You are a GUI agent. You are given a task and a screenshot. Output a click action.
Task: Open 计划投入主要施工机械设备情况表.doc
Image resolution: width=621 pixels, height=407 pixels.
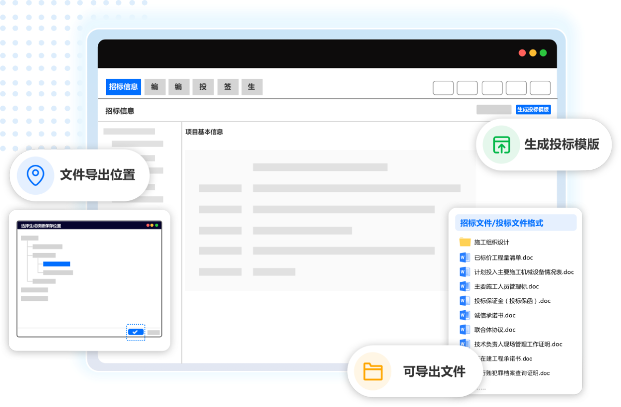click(x=462, y=271)
